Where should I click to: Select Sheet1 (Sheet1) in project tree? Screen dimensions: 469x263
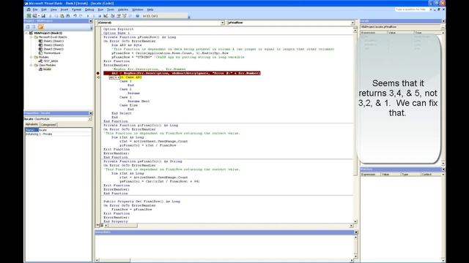tap(53, 41)
